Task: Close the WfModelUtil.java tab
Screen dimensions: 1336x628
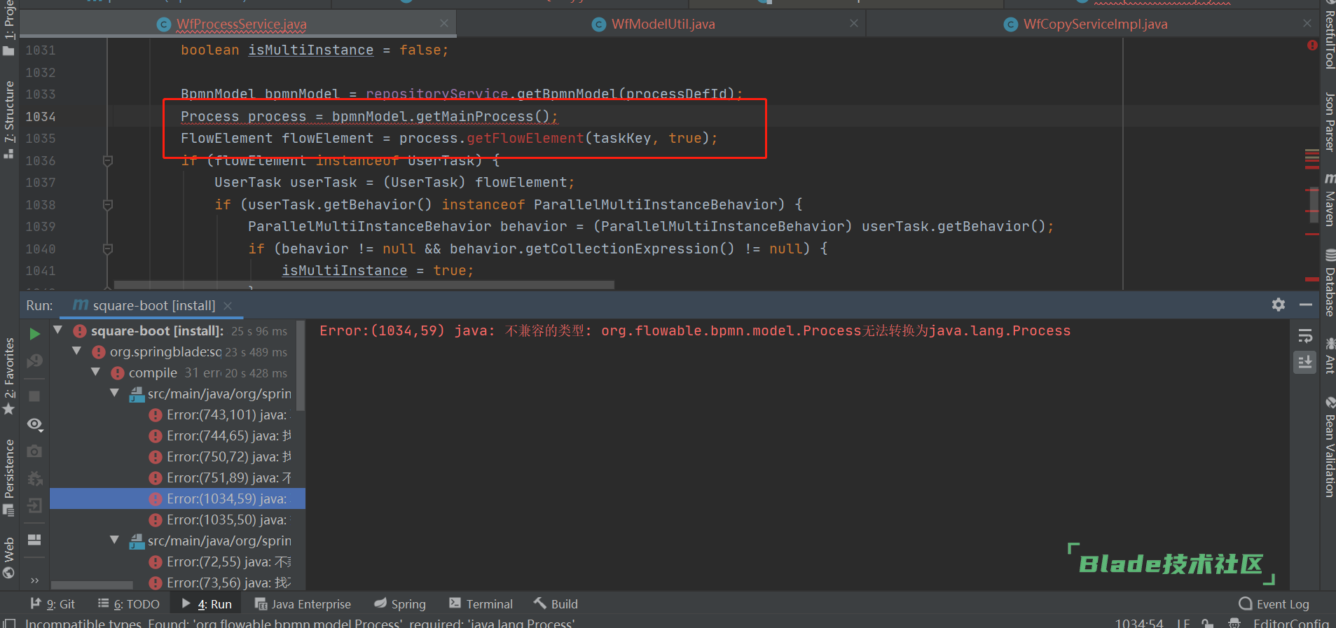Action: coord(853,24)
